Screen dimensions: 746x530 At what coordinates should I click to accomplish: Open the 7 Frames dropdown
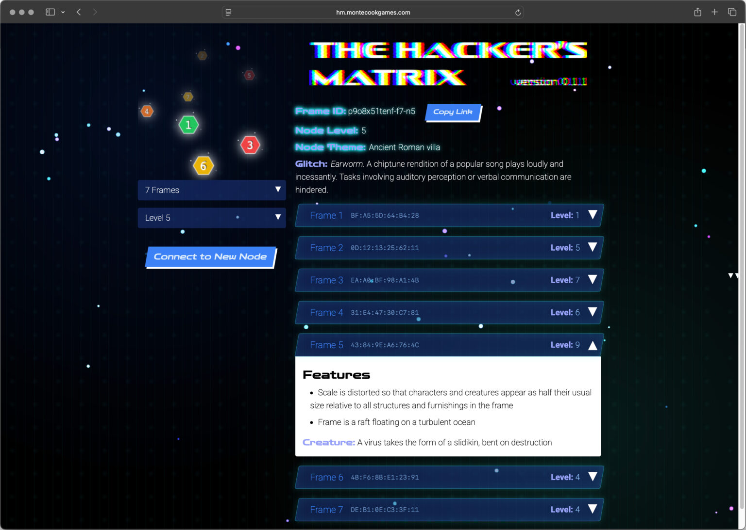(x=212, y=190)
